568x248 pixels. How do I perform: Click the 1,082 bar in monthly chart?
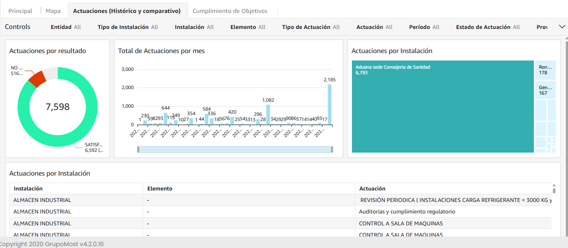click(x=268, y=115)
